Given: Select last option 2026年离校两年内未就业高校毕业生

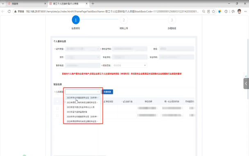Looking at the screenshot, I should 83,121.
